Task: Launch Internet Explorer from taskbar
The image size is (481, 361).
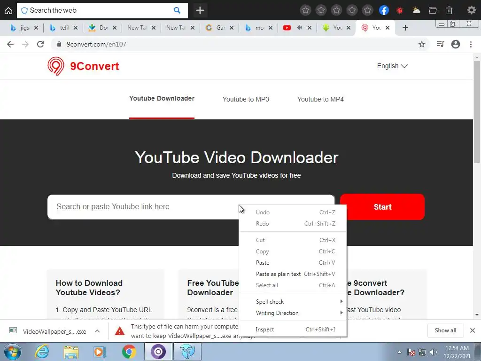Action: tap(41, 352)
